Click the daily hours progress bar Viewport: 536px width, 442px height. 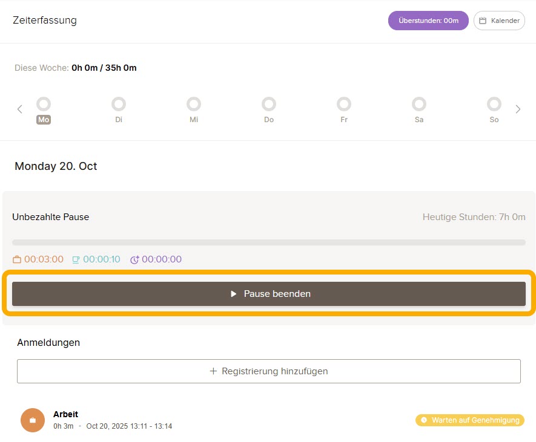269,242
